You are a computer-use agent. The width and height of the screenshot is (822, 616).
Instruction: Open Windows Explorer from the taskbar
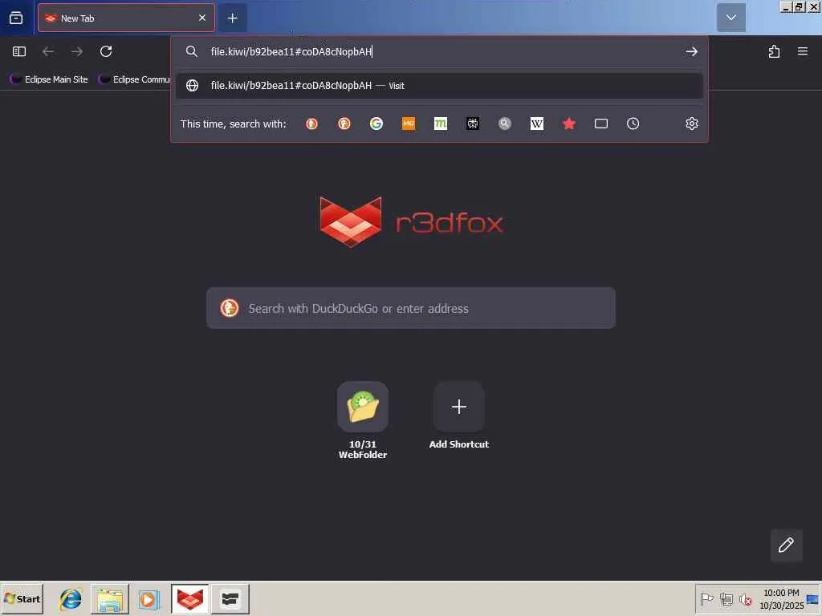[x=109, y=598]
